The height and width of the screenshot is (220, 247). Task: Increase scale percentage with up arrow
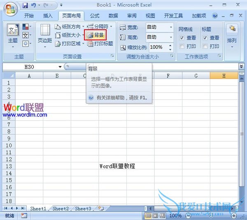[x=170, y=45]
